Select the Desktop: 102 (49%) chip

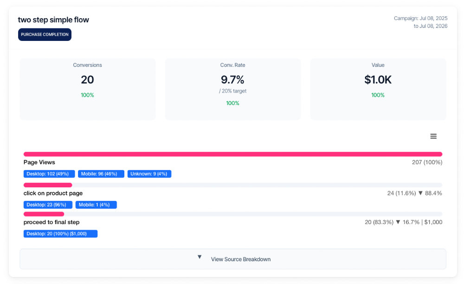tap(49, 174)
